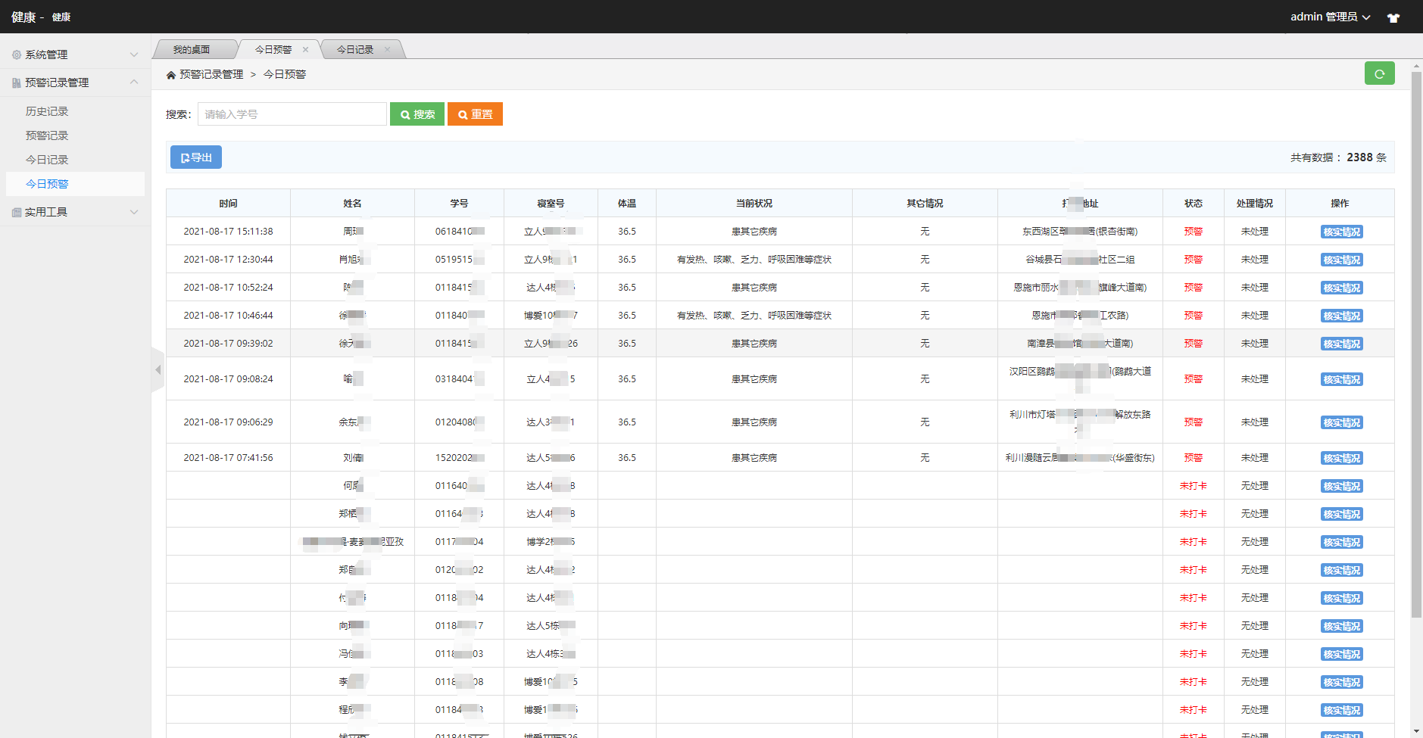1423x738 pixels.
Task: Click the 系统管理 gear icon
Action: pyautogui.click(x=17, y=54)
